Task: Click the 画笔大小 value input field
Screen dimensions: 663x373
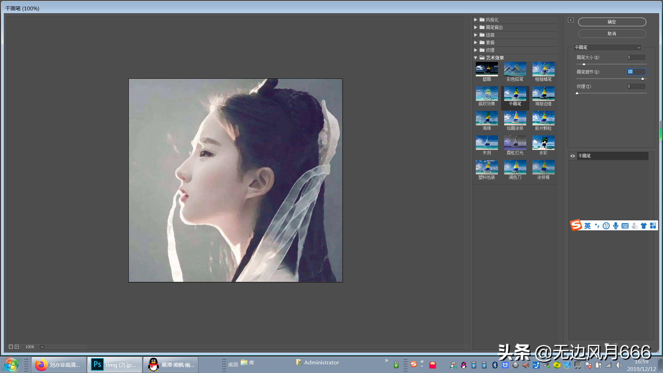Action: [x=636, y=57]
